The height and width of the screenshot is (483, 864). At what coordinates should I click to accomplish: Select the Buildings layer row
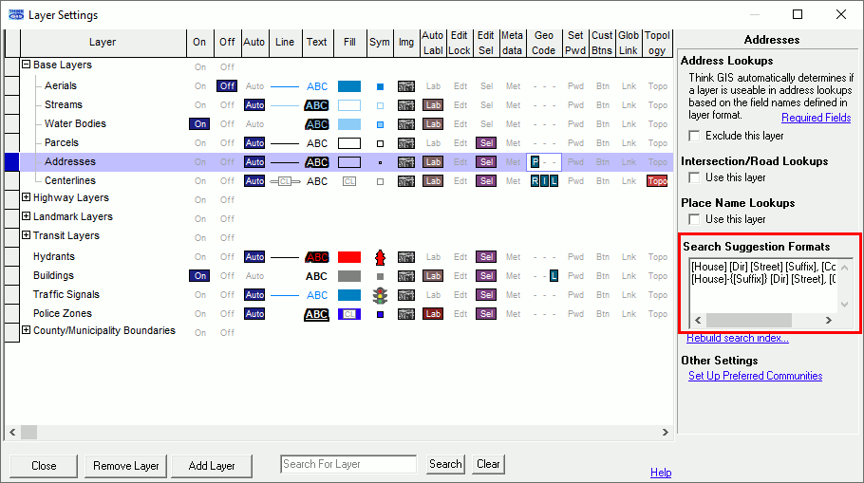click(x=53, y=276)
